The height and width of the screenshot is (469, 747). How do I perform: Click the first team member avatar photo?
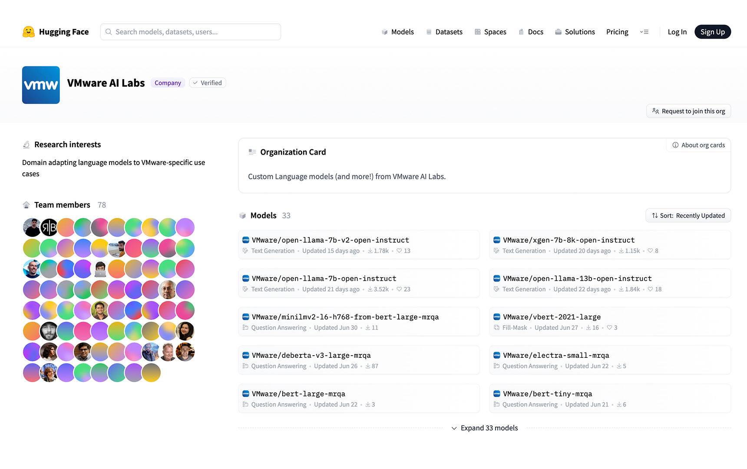(x=32, y=227)
